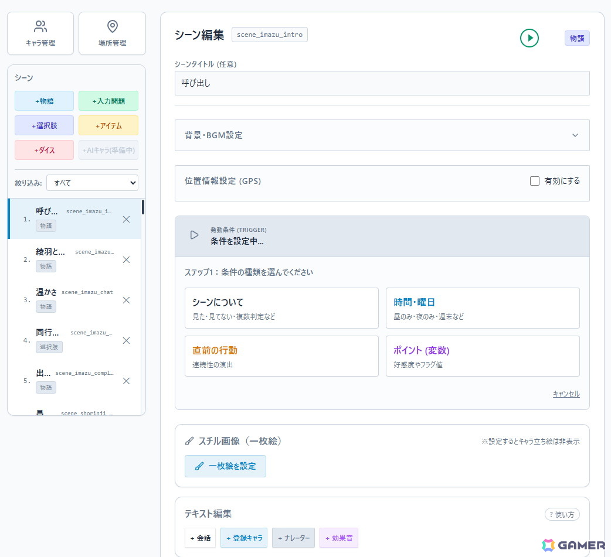Delete scene 4 with its X icon
Screen dimensions: 611x557
[126, 340]
